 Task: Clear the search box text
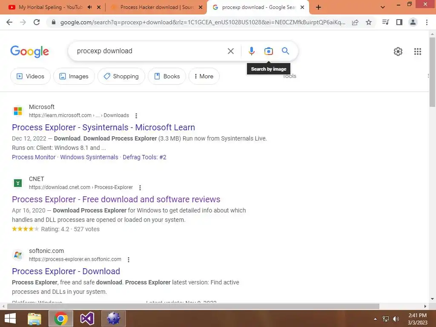(x=230, y=51)
